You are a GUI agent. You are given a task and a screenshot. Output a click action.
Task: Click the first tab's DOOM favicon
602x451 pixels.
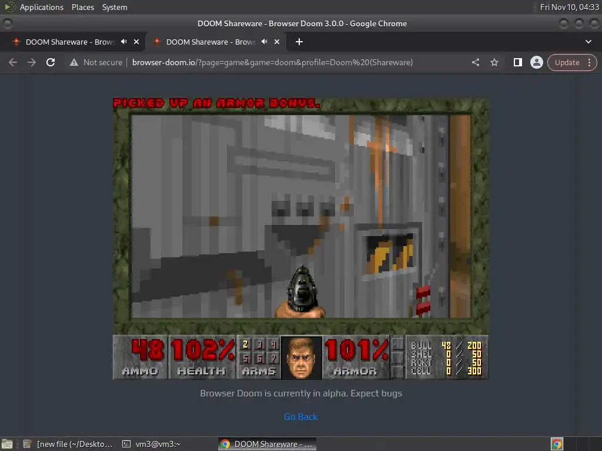pos(16,42)
